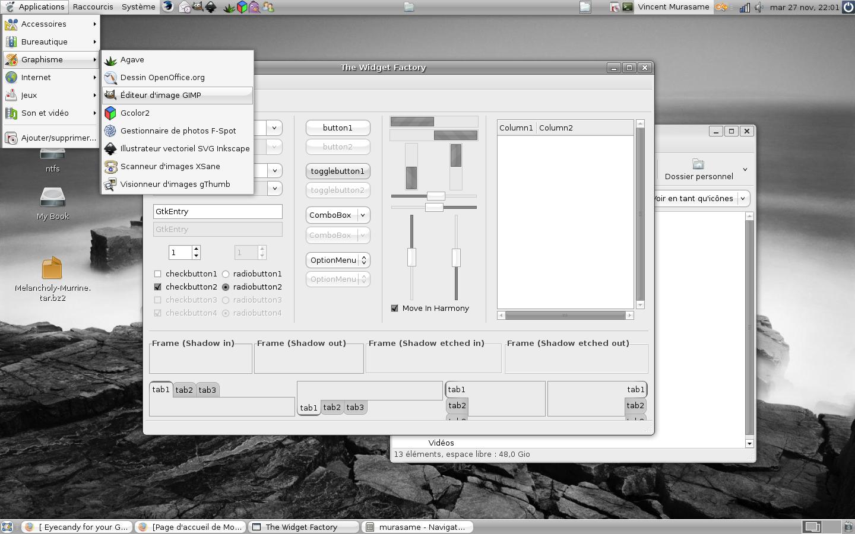Viewport: 855px width, 534px height.
Task: Click the Agave icon in Graphisme submenu
Action: click(x=110, y=60)
